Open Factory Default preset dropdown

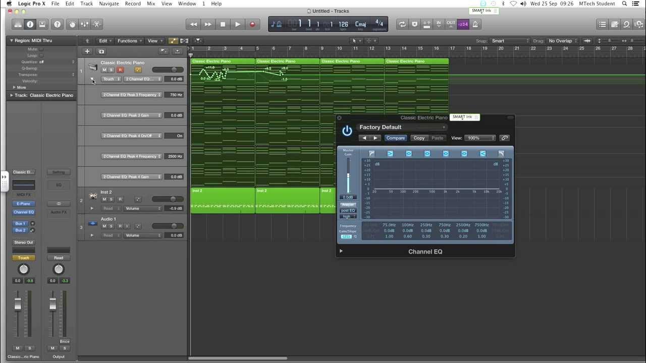tap(402, 127)
